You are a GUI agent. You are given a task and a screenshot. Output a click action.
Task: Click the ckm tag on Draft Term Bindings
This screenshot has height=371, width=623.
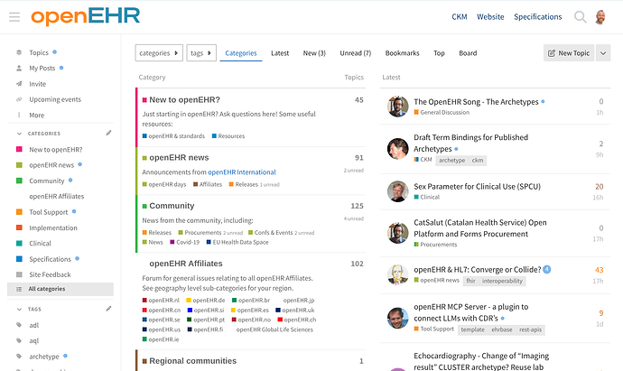(478, 161)
